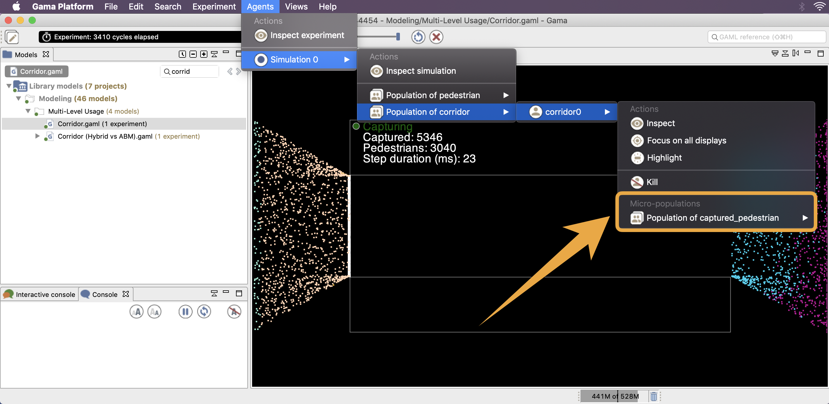This screenshot has width=829, height=404.
Task: Adjust the simulation speed slider
Action: [398, 37]
